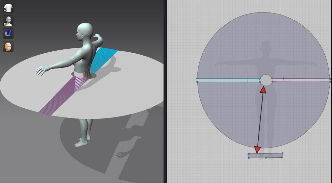Select the lower blue seam line on pattern
Screen dimensions: 332x183
click(x=229, y=82)
